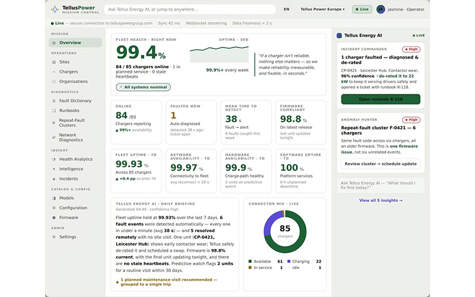
Task: Click the 'jasmine · Operator' user label
Action: (x=406, y=10)
